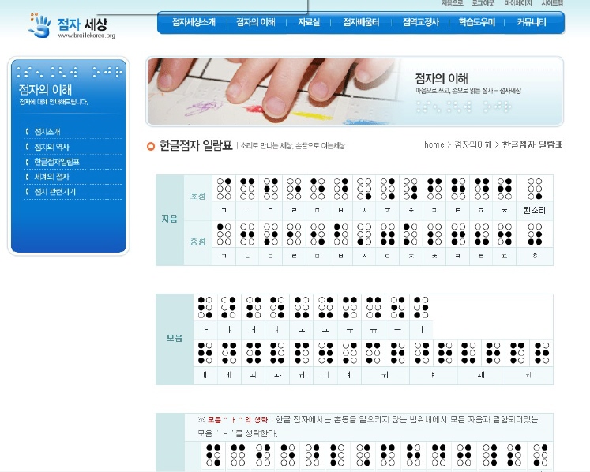The image size is (590, 472).
Task: Click braille dots above vowel ㅢ
Action: (x=325, y=353)
